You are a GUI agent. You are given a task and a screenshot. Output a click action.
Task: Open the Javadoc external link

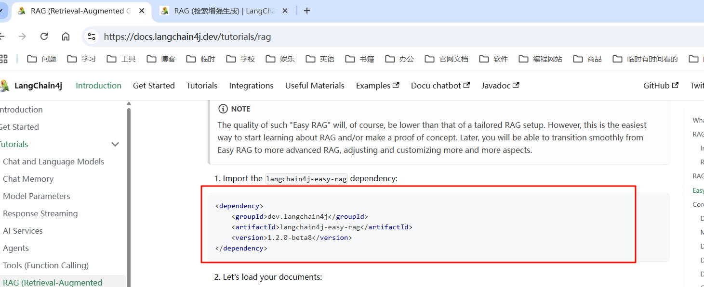[500, 86]
